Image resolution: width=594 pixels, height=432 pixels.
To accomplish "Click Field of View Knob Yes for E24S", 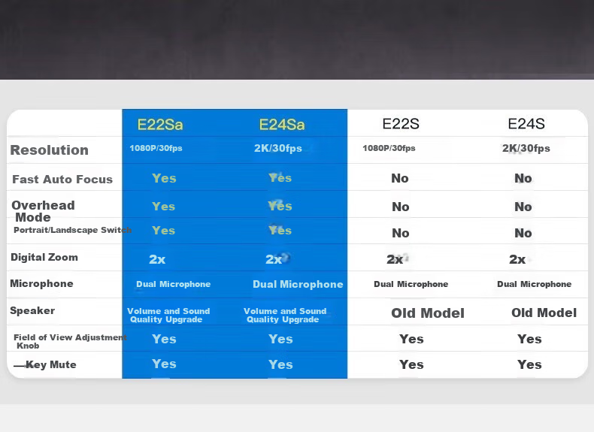I will [529, 339].
